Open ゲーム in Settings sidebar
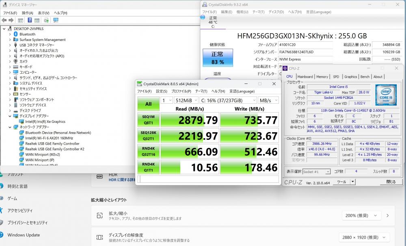Screen dimensions: 406x246 tap(12, 199)
